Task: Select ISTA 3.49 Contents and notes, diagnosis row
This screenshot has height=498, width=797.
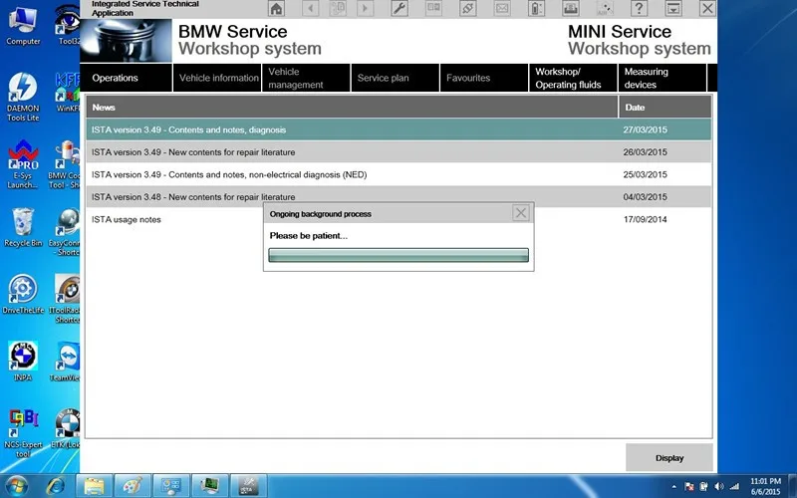Action: 398,129
